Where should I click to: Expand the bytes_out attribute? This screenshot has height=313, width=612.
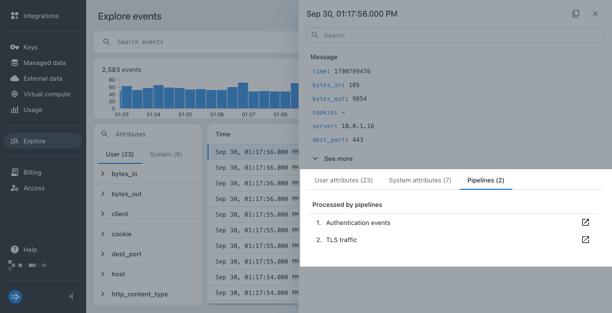[x=103, y=194]
